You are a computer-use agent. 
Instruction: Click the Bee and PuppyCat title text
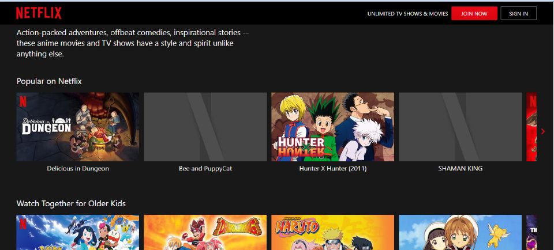pyautogui.click(x=205, y=169)
